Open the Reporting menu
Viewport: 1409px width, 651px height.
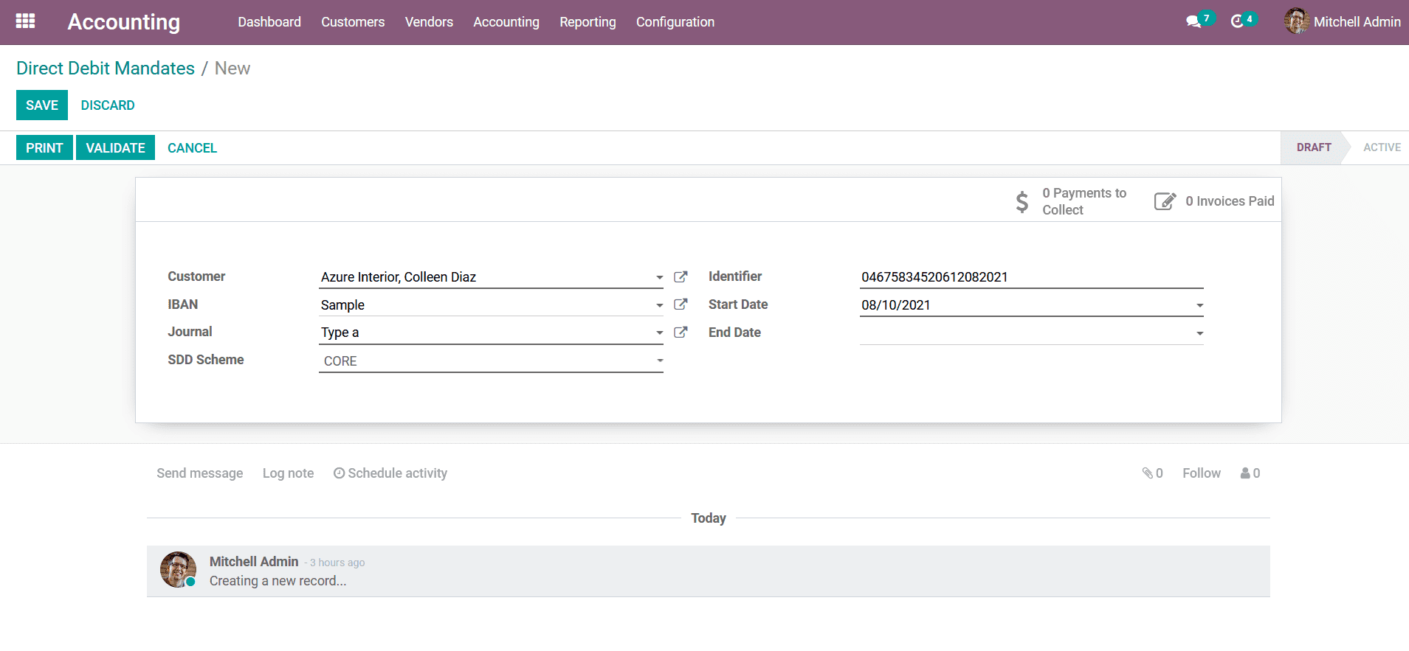click(x=588, y=22)
